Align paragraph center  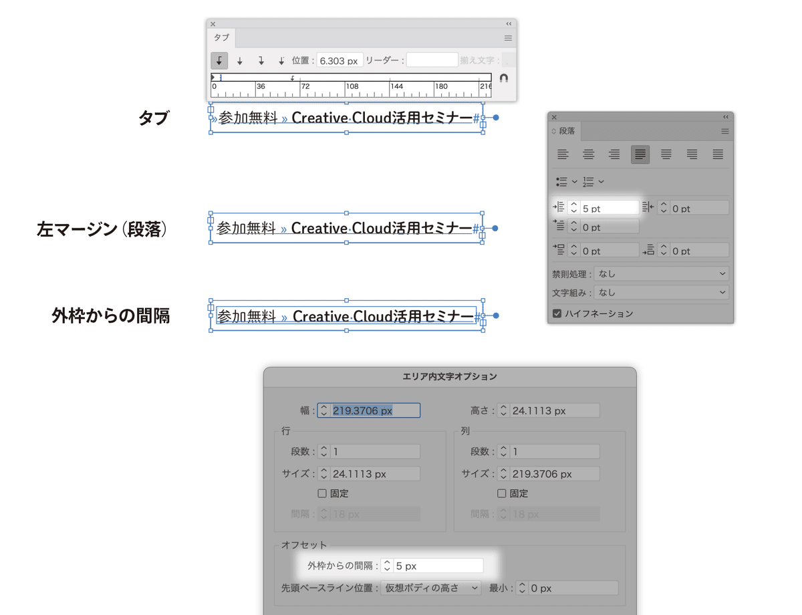pyautogui.click(x=589, y=155)
